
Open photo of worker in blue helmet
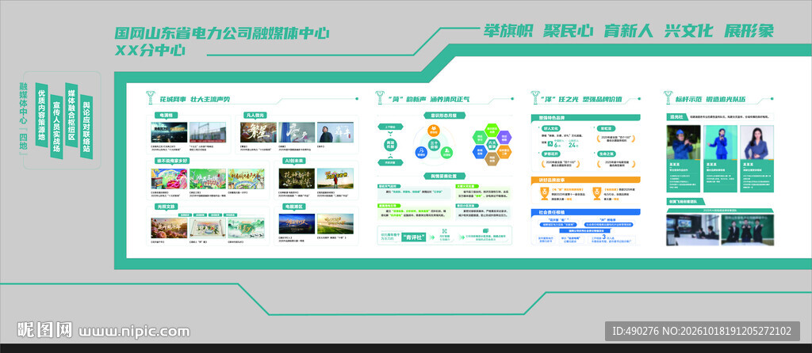click(684, 142)
